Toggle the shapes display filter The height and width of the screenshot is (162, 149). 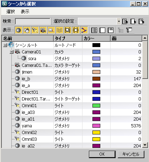pyautogui.click(x=27, y=30)
